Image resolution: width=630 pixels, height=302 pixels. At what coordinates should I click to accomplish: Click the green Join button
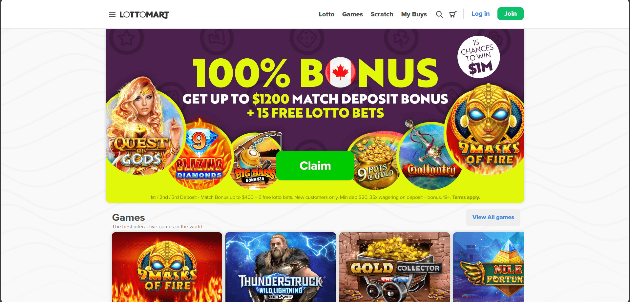tap(510, 14)
